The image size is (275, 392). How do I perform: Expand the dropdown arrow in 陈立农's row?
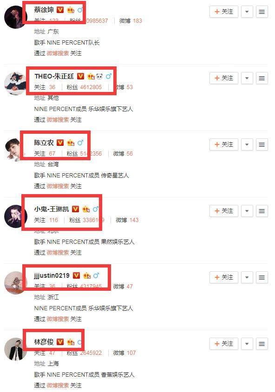click(x=247, y=144)
